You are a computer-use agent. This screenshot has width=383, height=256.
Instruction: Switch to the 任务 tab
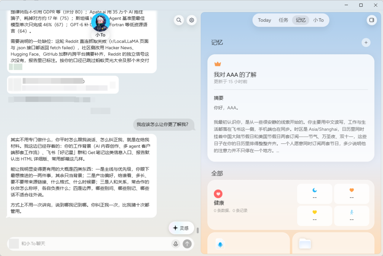[x=283, y=20]
